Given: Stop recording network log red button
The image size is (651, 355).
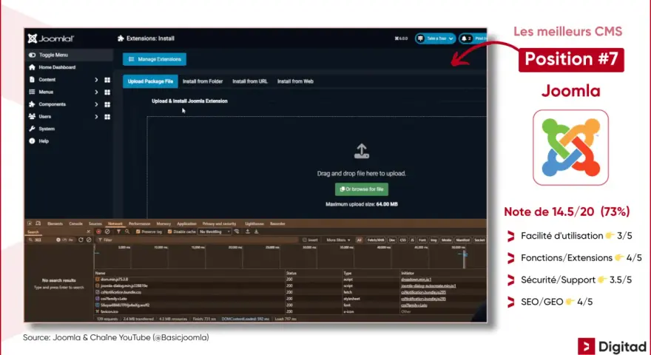Looking at the screenshot, I should [x=99, y=231].
